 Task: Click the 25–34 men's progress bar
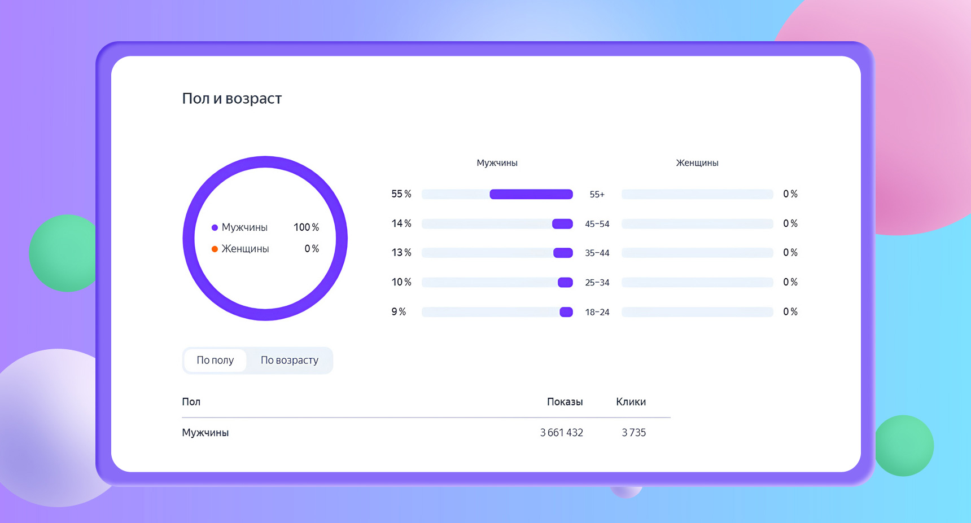[497, 283]
